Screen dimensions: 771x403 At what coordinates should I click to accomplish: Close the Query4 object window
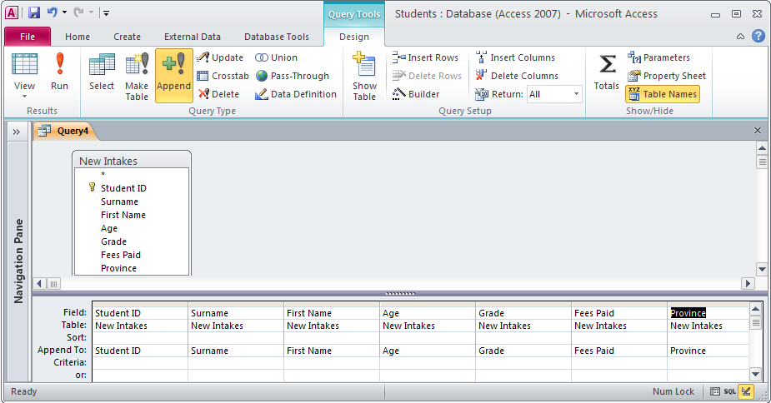coord(757,130)
